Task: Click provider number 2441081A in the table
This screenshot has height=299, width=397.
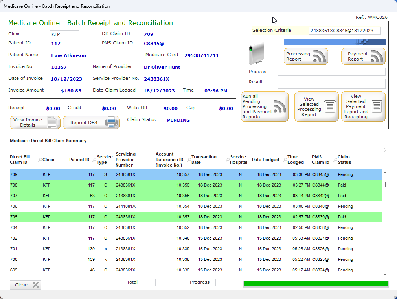Action: (x=125, y=207)
